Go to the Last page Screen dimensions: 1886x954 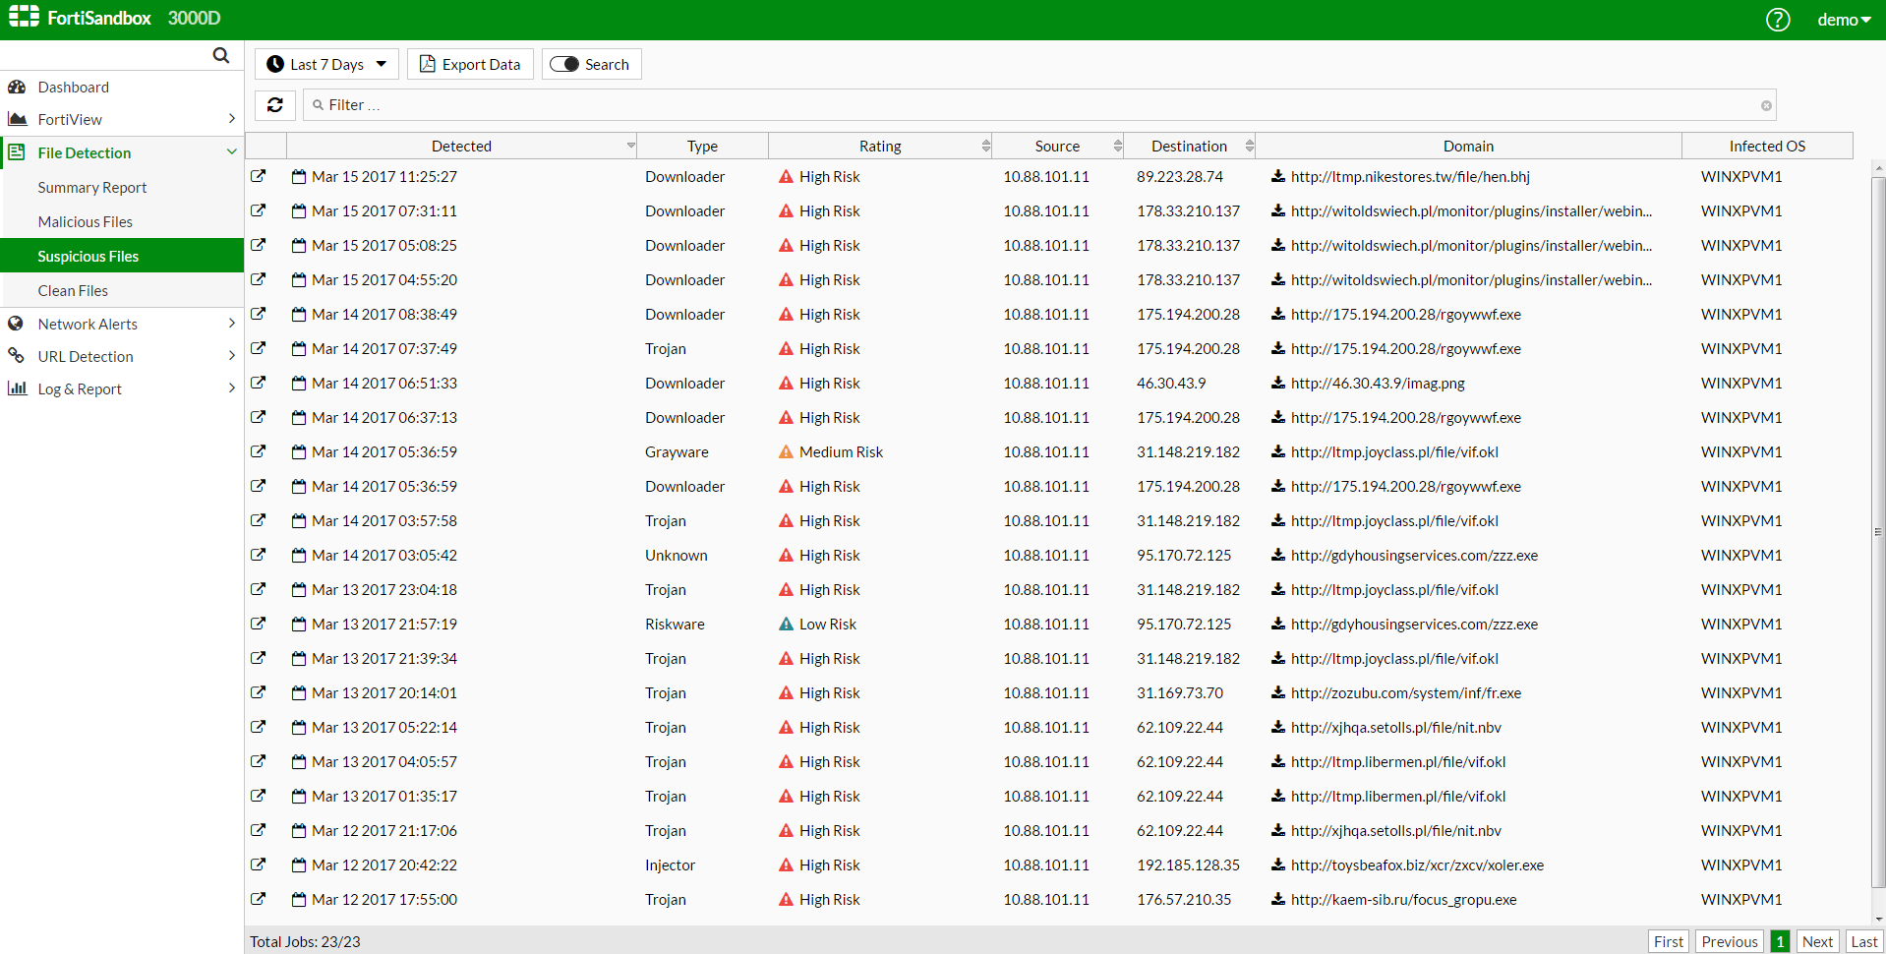pyautogui.click(x=1864, y=941)
